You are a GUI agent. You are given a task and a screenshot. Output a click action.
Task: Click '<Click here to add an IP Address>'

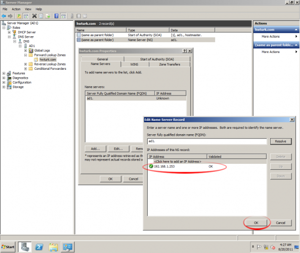pos(178,162)
